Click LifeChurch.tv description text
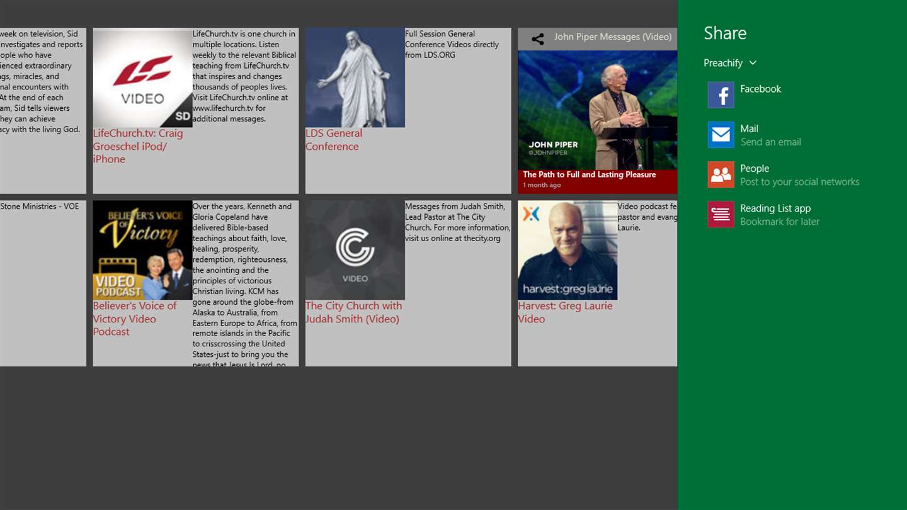The width and height of the screenshot is (907, 510). tap(244, 76)
